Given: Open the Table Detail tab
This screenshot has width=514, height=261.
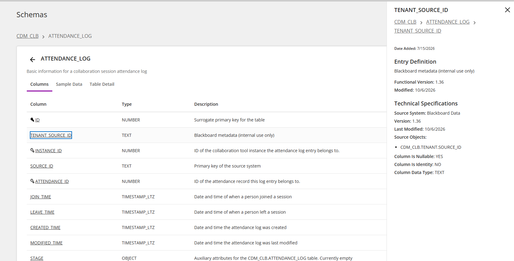Looking at the screenshot, I should point(102,84).
